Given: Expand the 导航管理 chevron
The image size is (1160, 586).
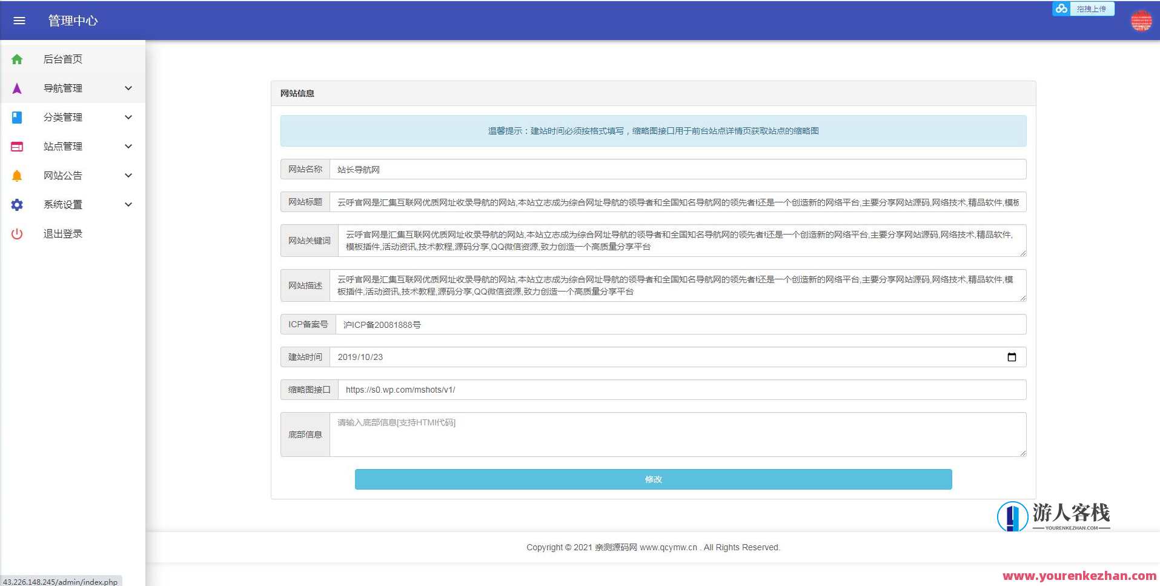Looking at the screenshot, I should pos(128,88).
